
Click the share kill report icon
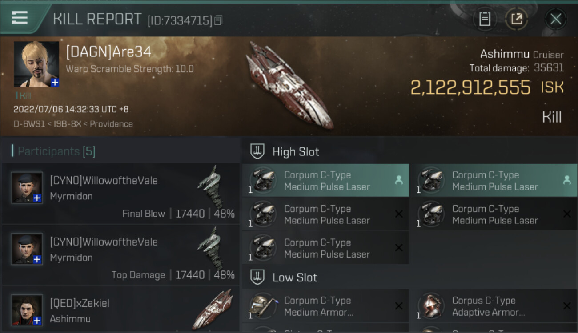point(517,19)
